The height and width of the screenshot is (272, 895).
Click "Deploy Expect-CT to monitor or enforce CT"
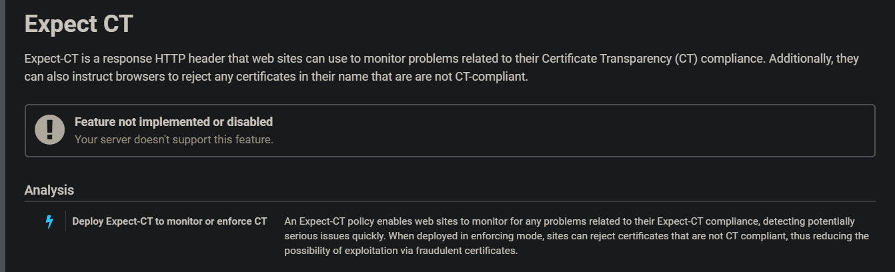pos(169,221)
